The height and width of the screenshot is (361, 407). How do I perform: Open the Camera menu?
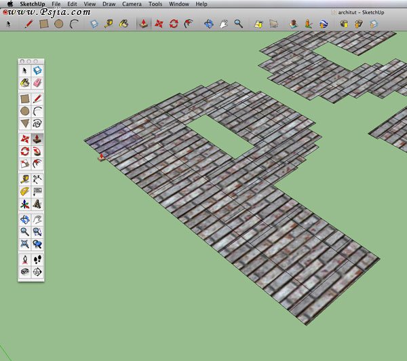[x=132, y=4]
